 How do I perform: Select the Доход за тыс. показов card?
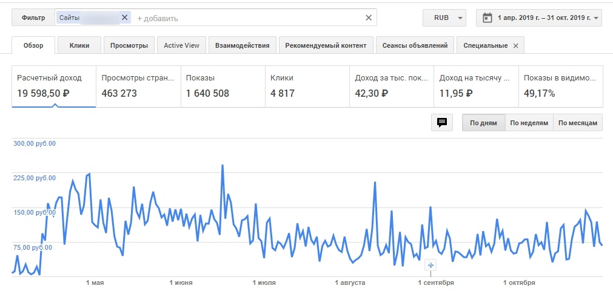tap(392, 86)
